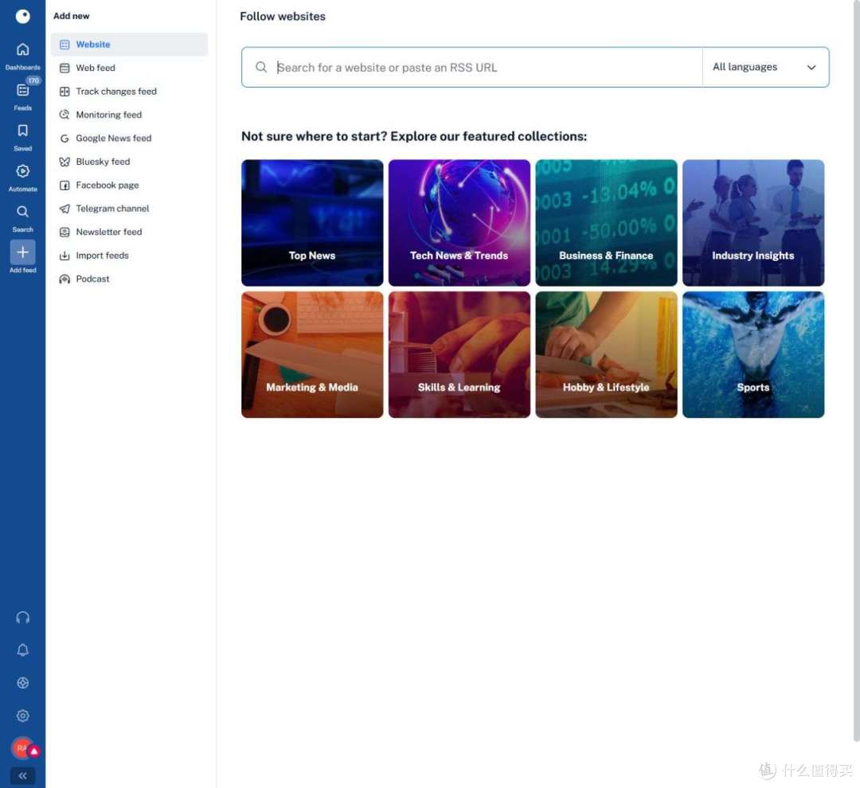The height and width of the screenshot is (788, 860).
Task: Select Website in Add new list
Action: pos(129,45)
